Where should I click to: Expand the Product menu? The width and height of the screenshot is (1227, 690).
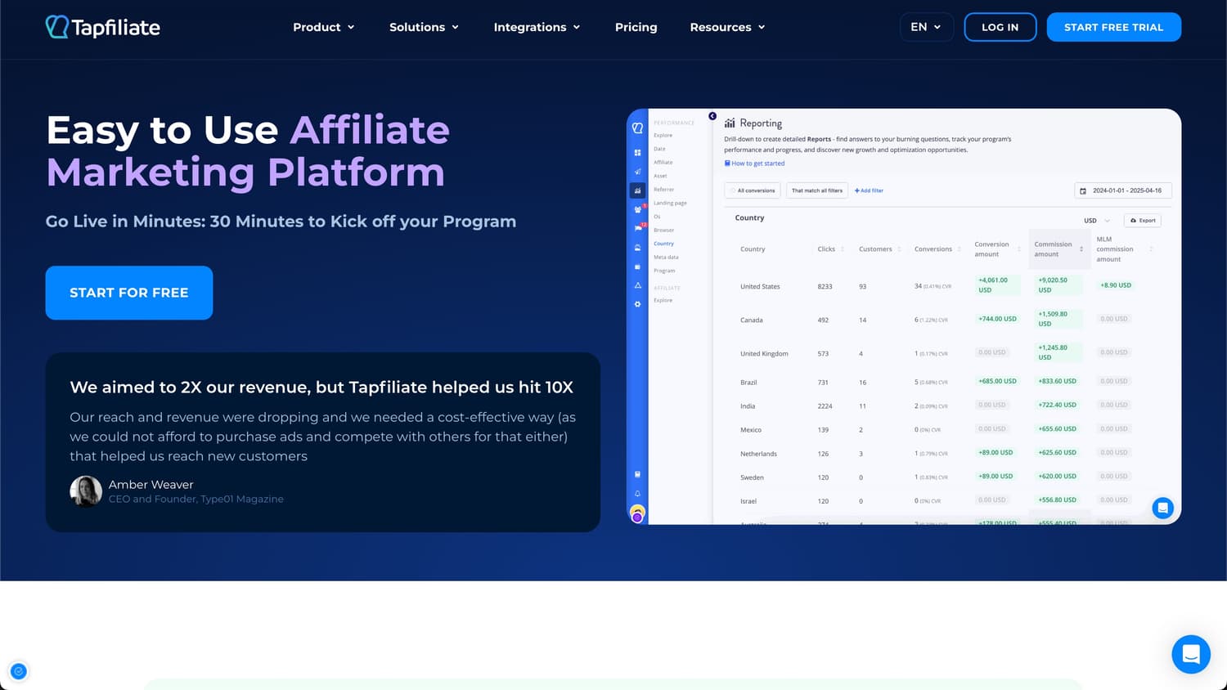324,27
